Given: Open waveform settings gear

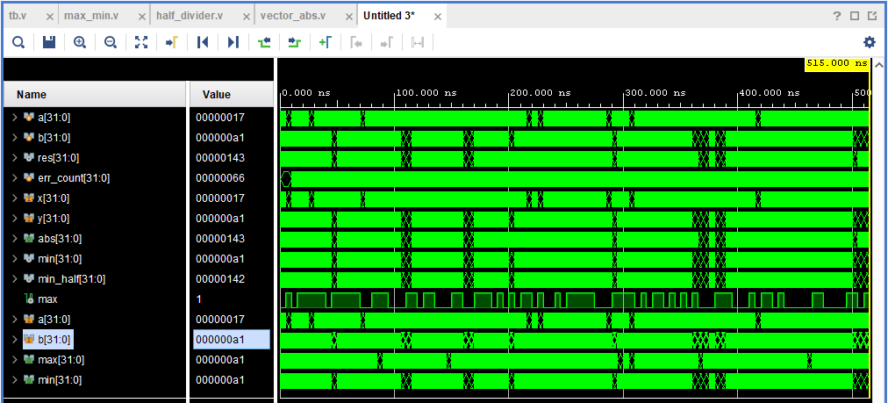Looking at the screenshot, I should (x=869, y=42).
